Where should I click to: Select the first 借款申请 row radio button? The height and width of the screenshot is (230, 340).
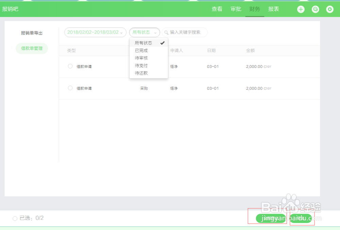click(x=70, y=66)
